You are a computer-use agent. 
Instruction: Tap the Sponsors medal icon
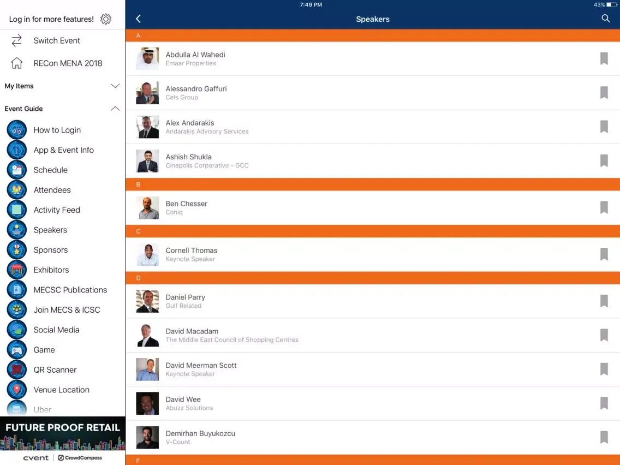(16, 249)
